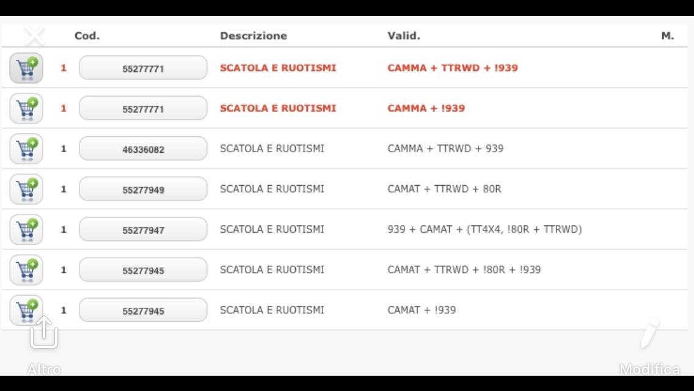Tap the Altro label
The height and width of the screenshot is (391, 694).
pyautogui.click(x=44, y=369)
